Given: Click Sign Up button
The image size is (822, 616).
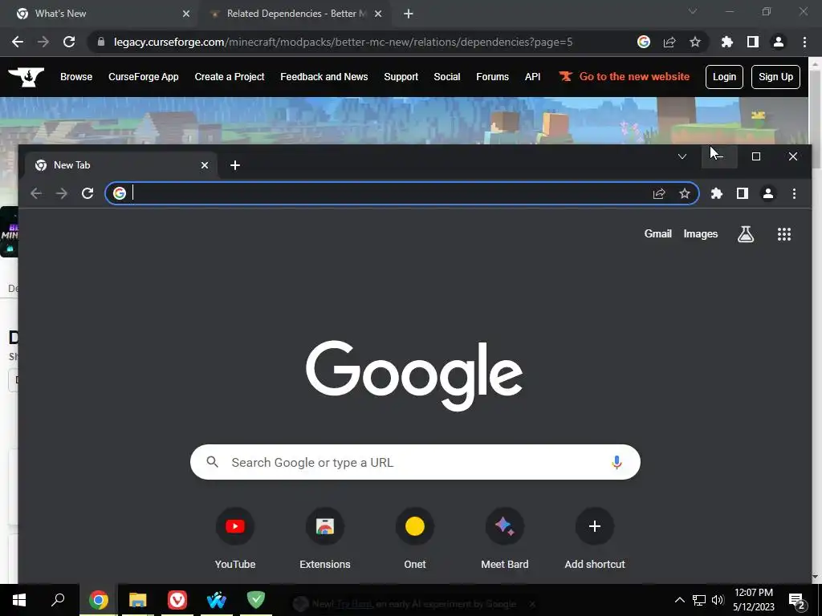Looking at the screenshot, I should [x=775, y=77].
